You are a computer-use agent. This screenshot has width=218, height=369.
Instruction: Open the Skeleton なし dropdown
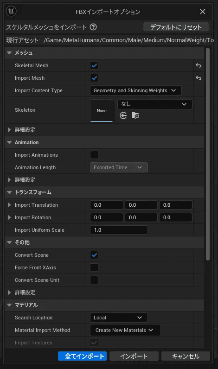click(x=154, y=104)
